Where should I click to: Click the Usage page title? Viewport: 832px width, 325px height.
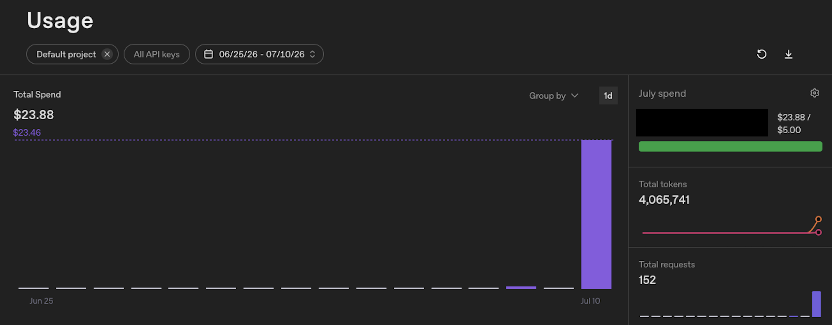60,21
